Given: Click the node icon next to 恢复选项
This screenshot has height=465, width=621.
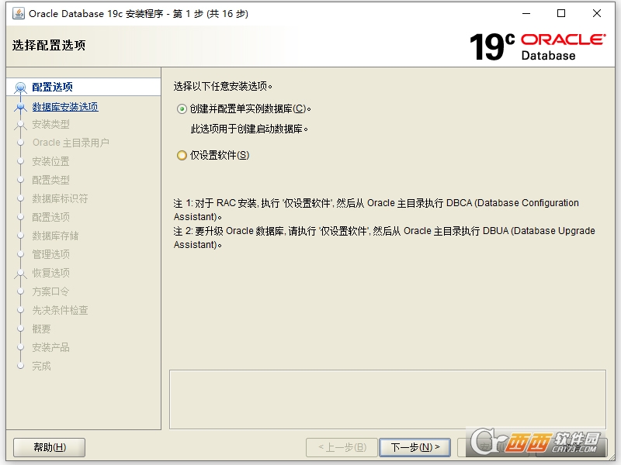Looking at the screenshot, I should [x=20, y=274].
